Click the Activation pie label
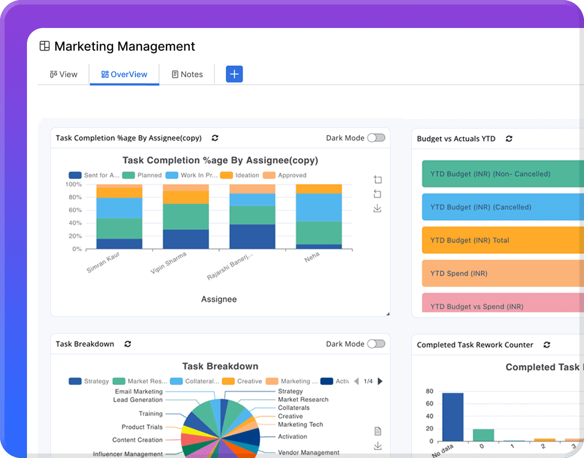 tap(292, 436)
